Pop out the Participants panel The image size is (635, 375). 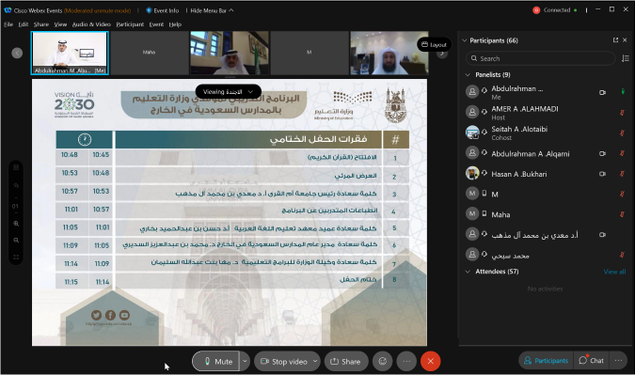click(615, 40)
